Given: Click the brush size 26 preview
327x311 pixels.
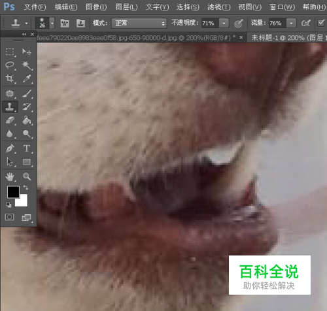Looking at the screenshot, I should point(42,23).
